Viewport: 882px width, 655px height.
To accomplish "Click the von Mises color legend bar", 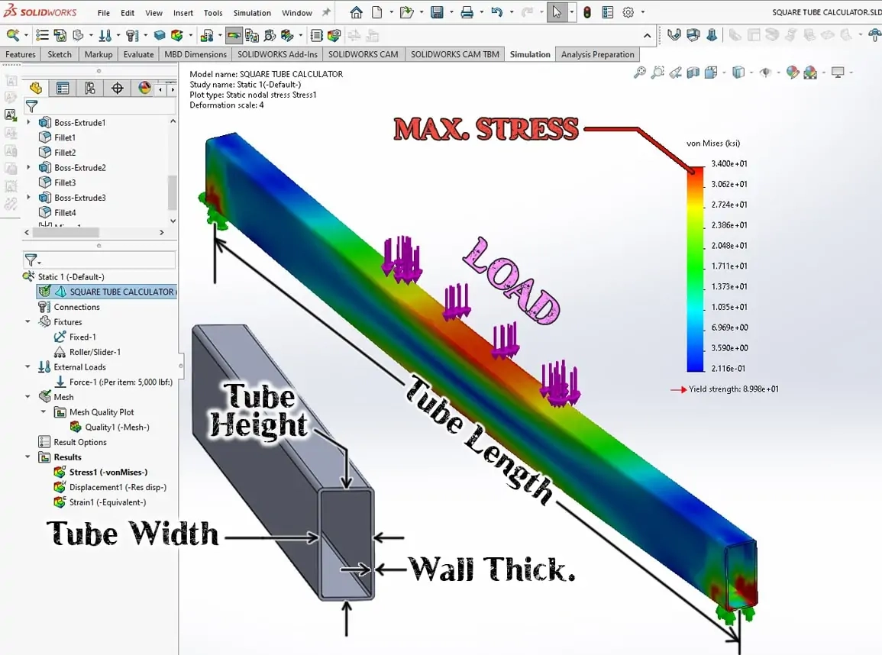I will 695,269.
